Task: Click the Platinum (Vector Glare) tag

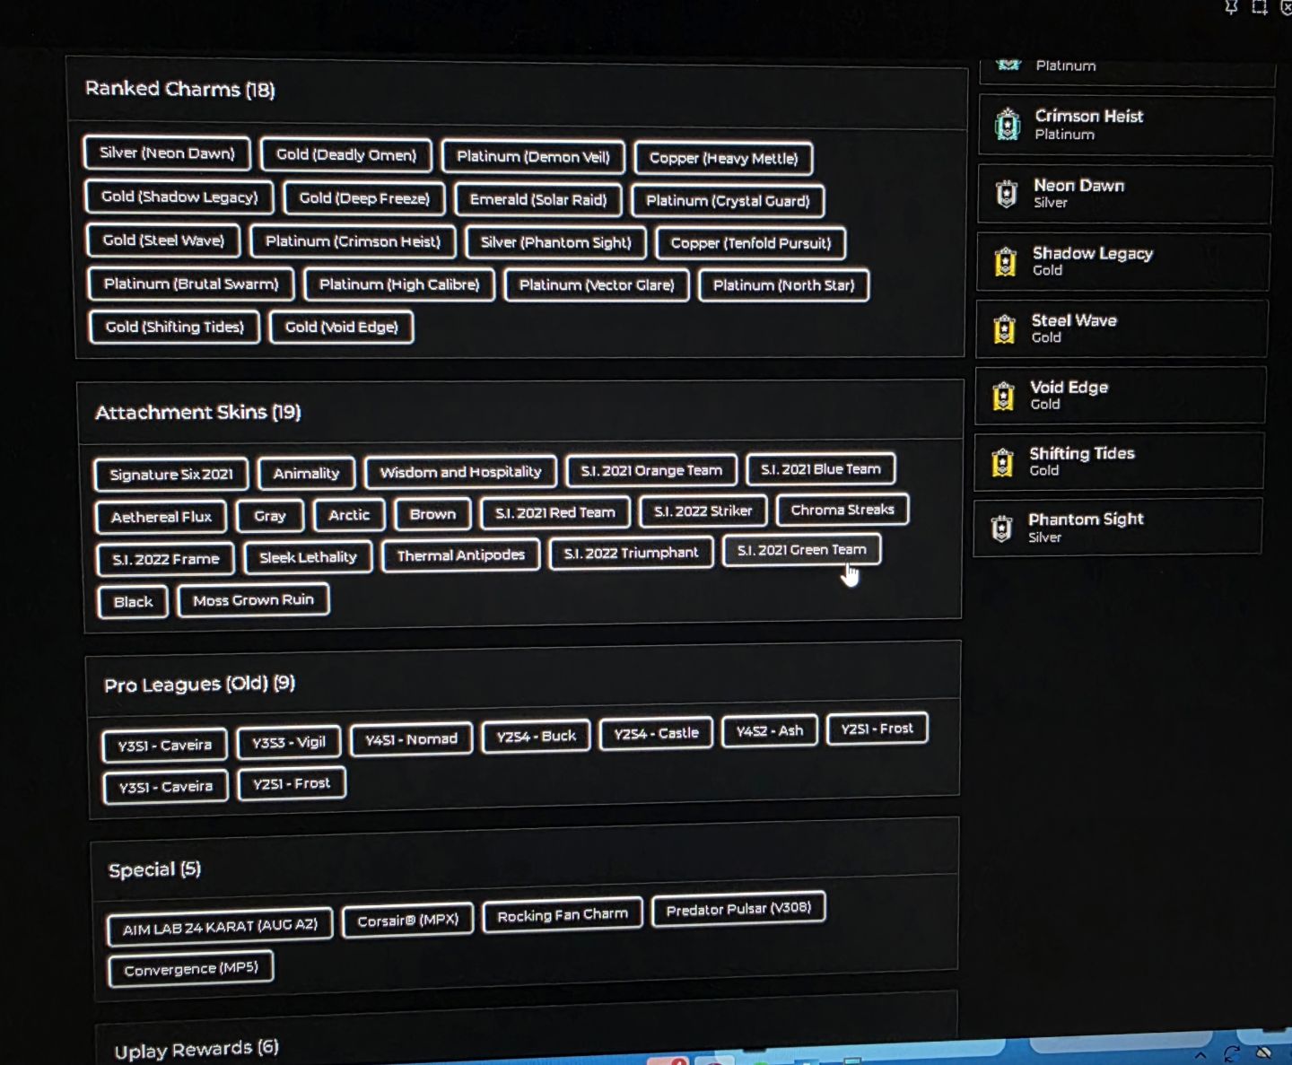Action: (x=597, y=285)
